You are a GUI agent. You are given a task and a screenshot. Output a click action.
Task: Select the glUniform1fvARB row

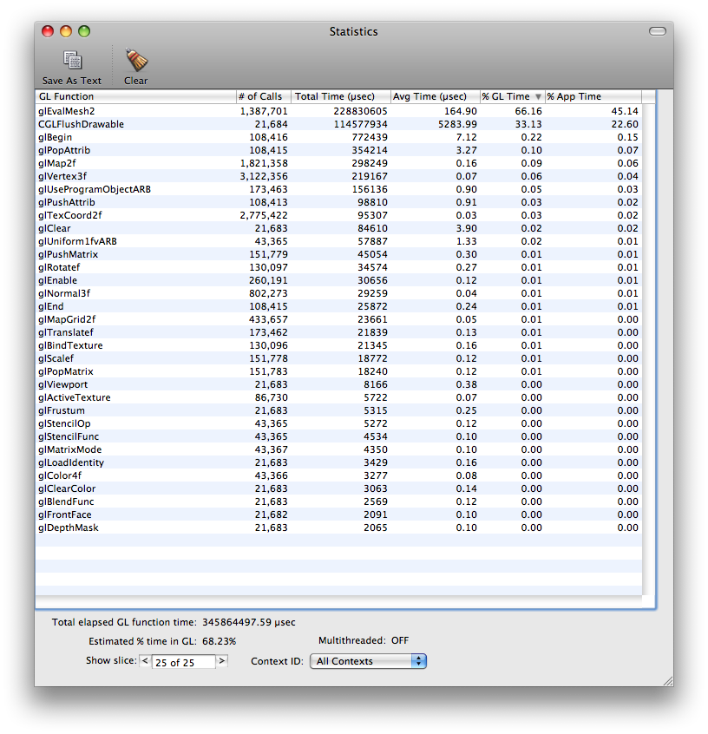click(x=338, y=241)
